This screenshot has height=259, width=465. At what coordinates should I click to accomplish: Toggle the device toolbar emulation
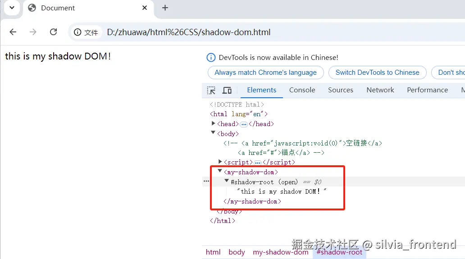point(227,90)
